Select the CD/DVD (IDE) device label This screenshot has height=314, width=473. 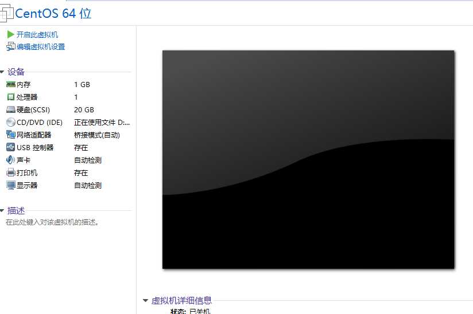[40, 122]
